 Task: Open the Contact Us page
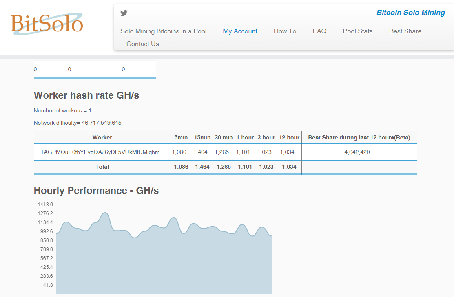pos(143,44)
